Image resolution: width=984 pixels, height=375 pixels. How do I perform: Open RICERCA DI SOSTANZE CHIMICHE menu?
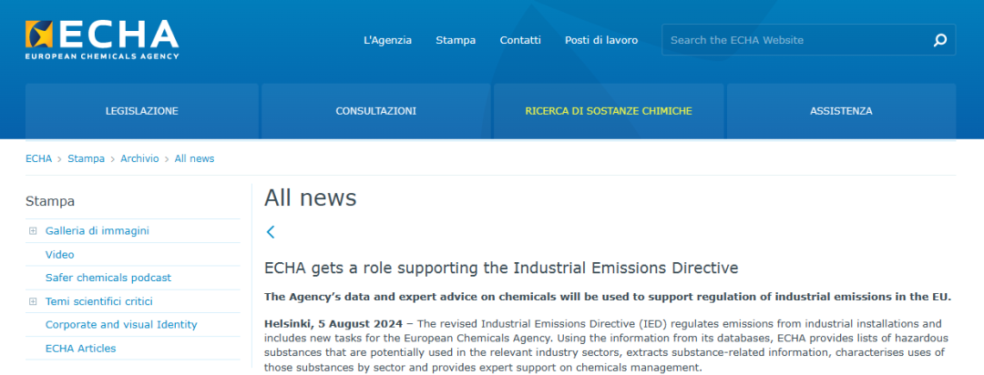(608, 111)
